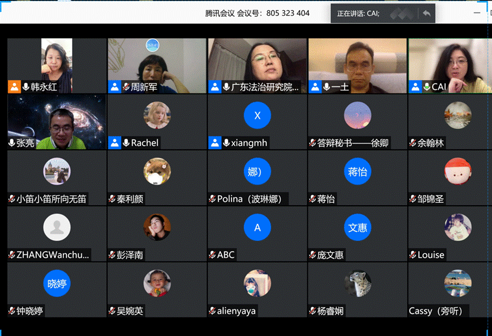Click the muted microphone icon beside alienyaya

(x=212, y=311)
